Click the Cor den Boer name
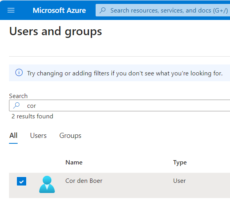Viewport: 230px width, 200px height. tap(84, 181)
